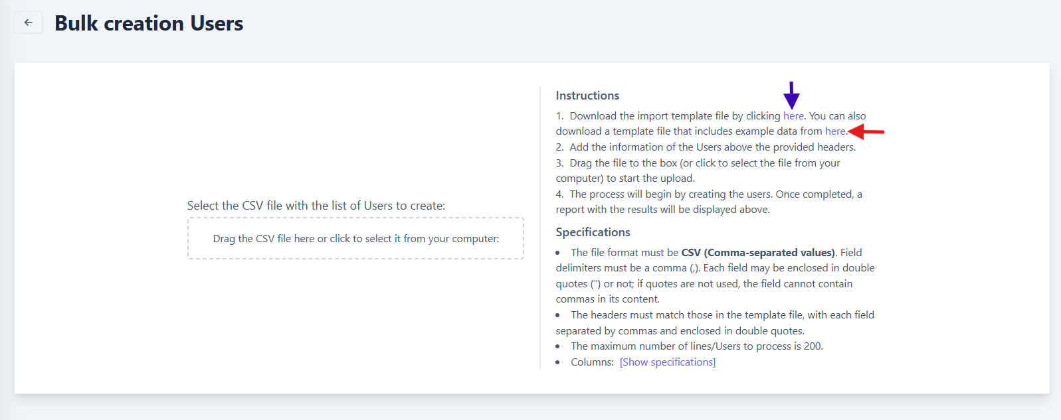Click the dashed CSV file drop zone
The width and height of the screenshot is (1061, 420).
[x=355, y=238]
